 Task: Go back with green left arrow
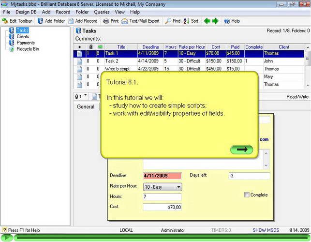(x=207, y=21)
